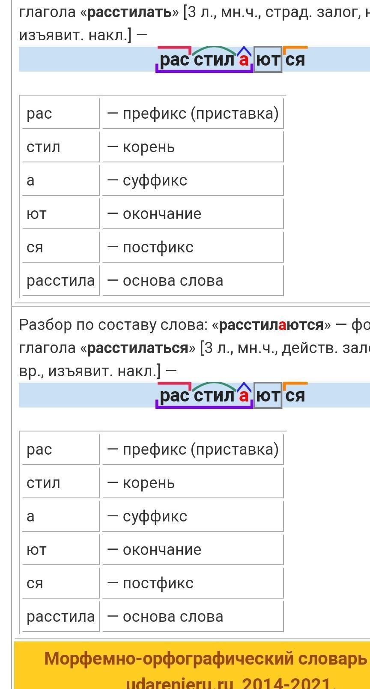Click the root "стил" in the second morpheme diagram
The width and height of the screenshot is (370, 689).
pos(214,395)
